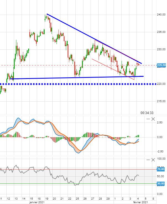Minimize the RSI indicator panel
The width and height of the screenshot is (167, 204).
(x=148, y=160)
